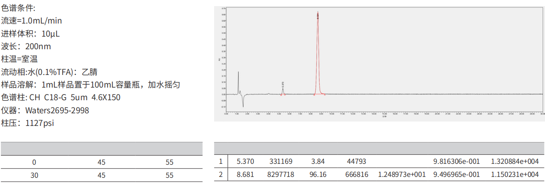Click peak height value 44793
This screenshot has height=183, width=545.
point(356,162)
